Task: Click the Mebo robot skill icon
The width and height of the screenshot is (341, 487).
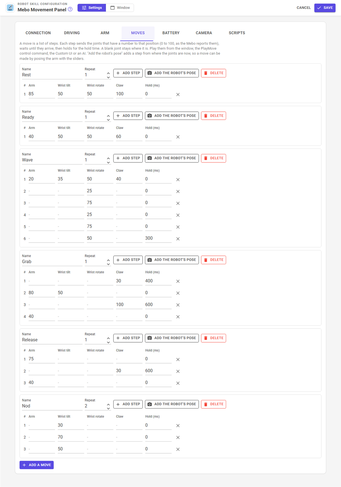Action: 10,8
